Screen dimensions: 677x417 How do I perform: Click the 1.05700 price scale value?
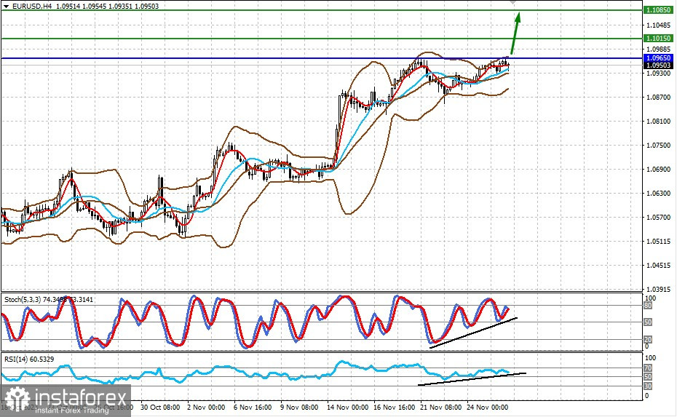tap(658, 218)
